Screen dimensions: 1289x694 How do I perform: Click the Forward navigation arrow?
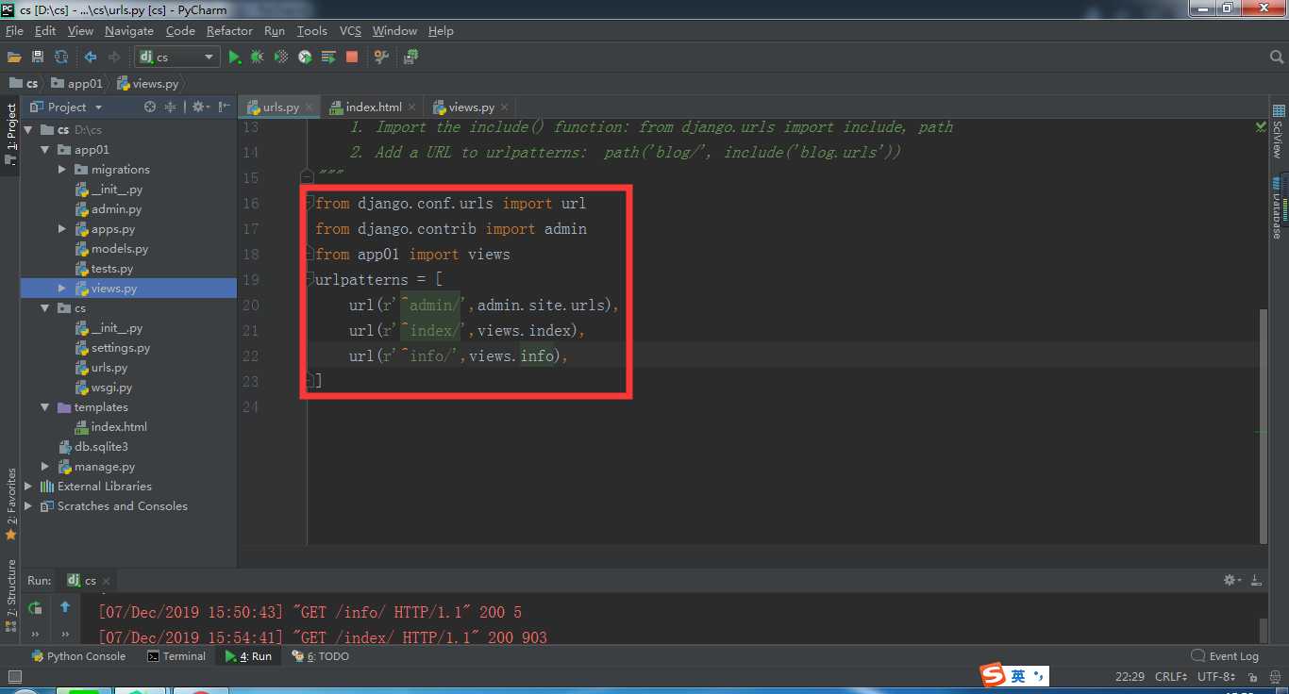click(114, 58)
